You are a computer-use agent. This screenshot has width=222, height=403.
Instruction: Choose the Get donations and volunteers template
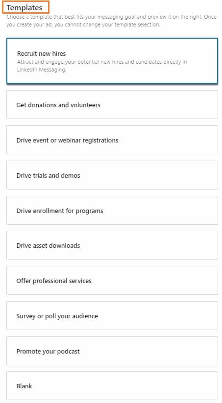click(112, 105)
